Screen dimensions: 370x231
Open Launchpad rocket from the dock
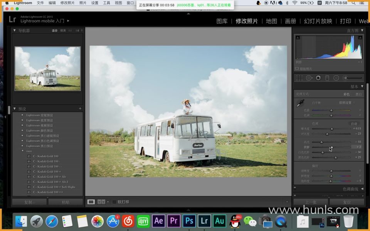click(x=36, y=221)
